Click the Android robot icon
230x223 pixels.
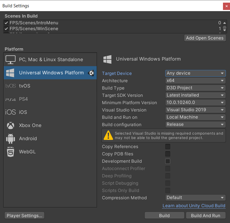pyautogui.click(x=11, y=139)
